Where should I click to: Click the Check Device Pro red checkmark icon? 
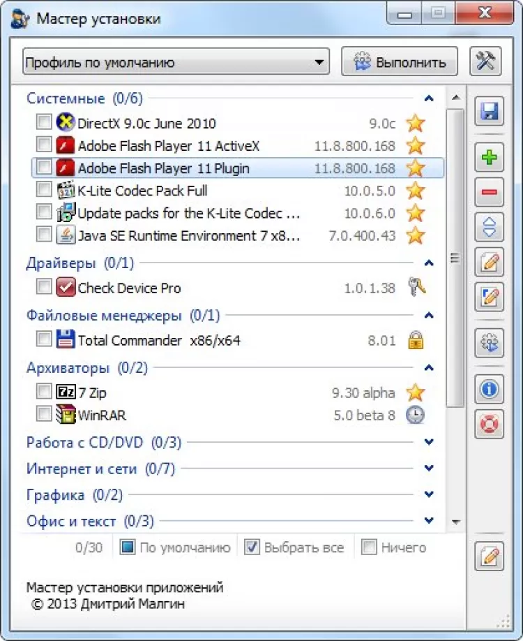[66, 287]
